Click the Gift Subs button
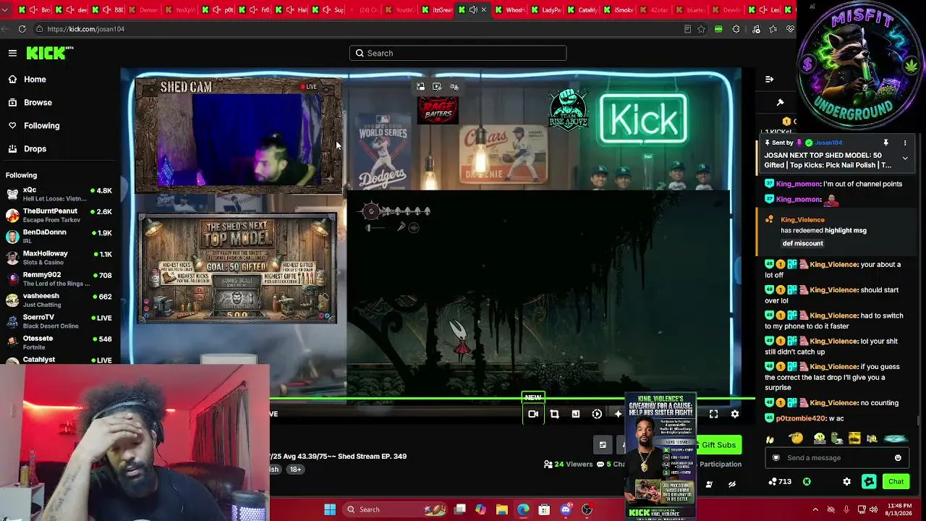Viewport: 926px width, 521px height. [718, 445]
